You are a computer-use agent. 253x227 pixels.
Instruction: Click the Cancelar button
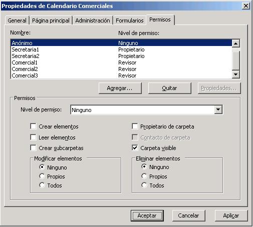click(x=188, y=215)
